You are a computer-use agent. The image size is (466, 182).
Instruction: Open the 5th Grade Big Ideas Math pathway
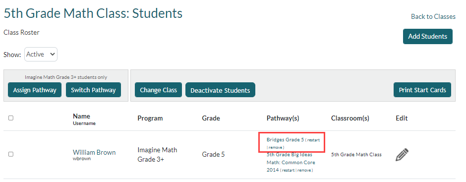click(291, 162)
